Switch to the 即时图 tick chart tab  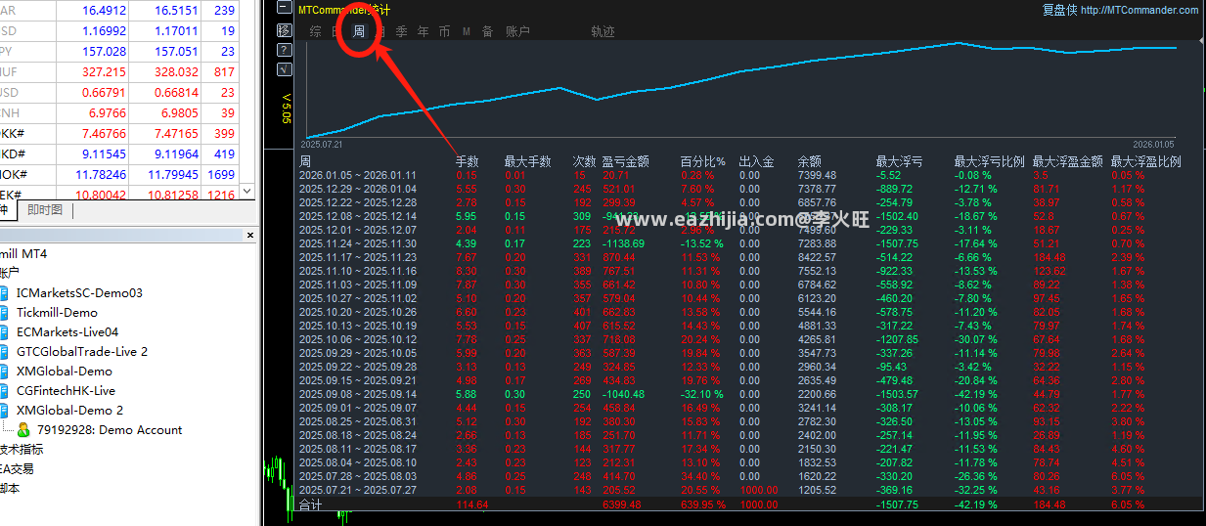point(45,210)
